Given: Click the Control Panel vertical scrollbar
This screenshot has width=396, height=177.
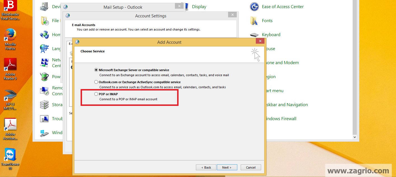Looking at the screenshot, I should [355, 67].
